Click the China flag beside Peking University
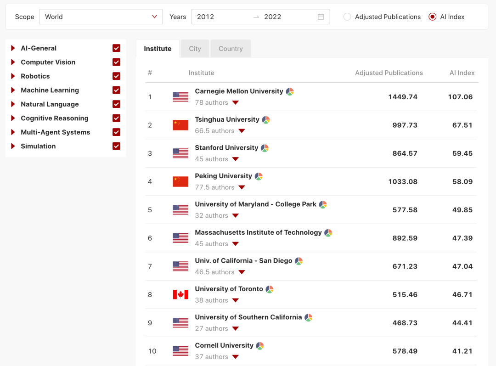Viewport: 496px width, 366px height. coord(180,181)
